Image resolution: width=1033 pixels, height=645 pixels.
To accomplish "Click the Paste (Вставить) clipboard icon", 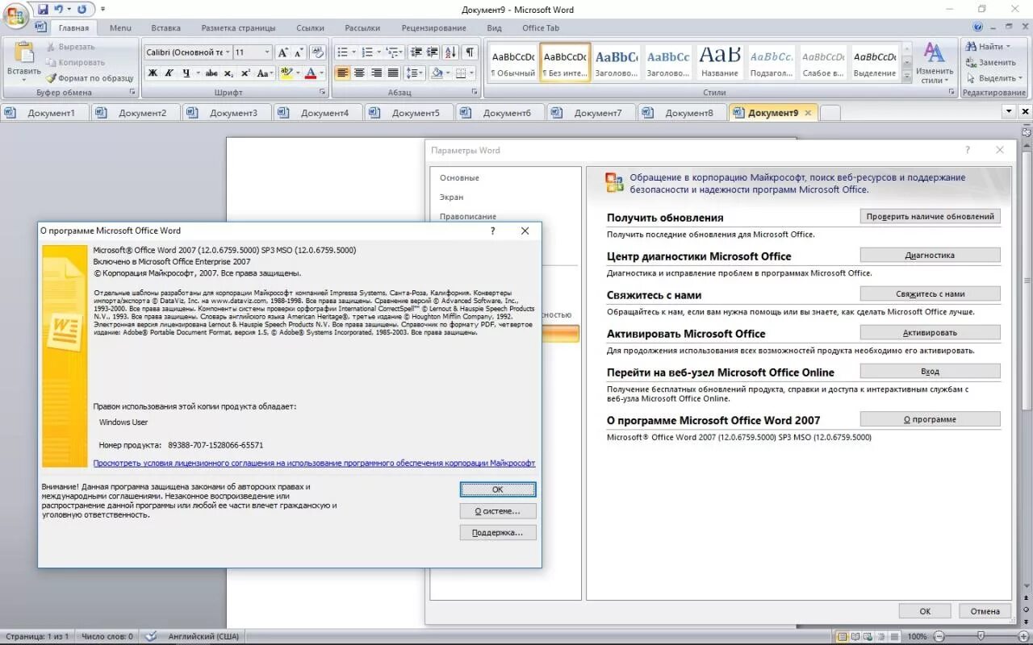I will tap(24, 52).
